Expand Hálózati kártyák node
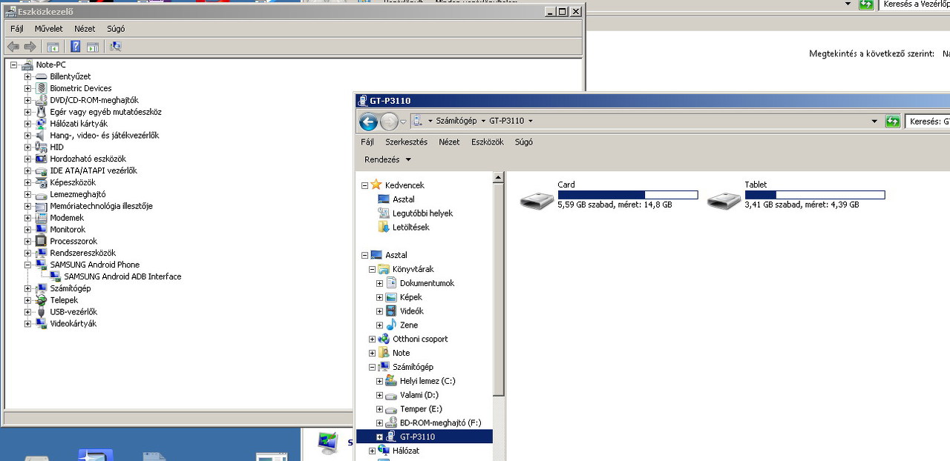 point(27,124)
